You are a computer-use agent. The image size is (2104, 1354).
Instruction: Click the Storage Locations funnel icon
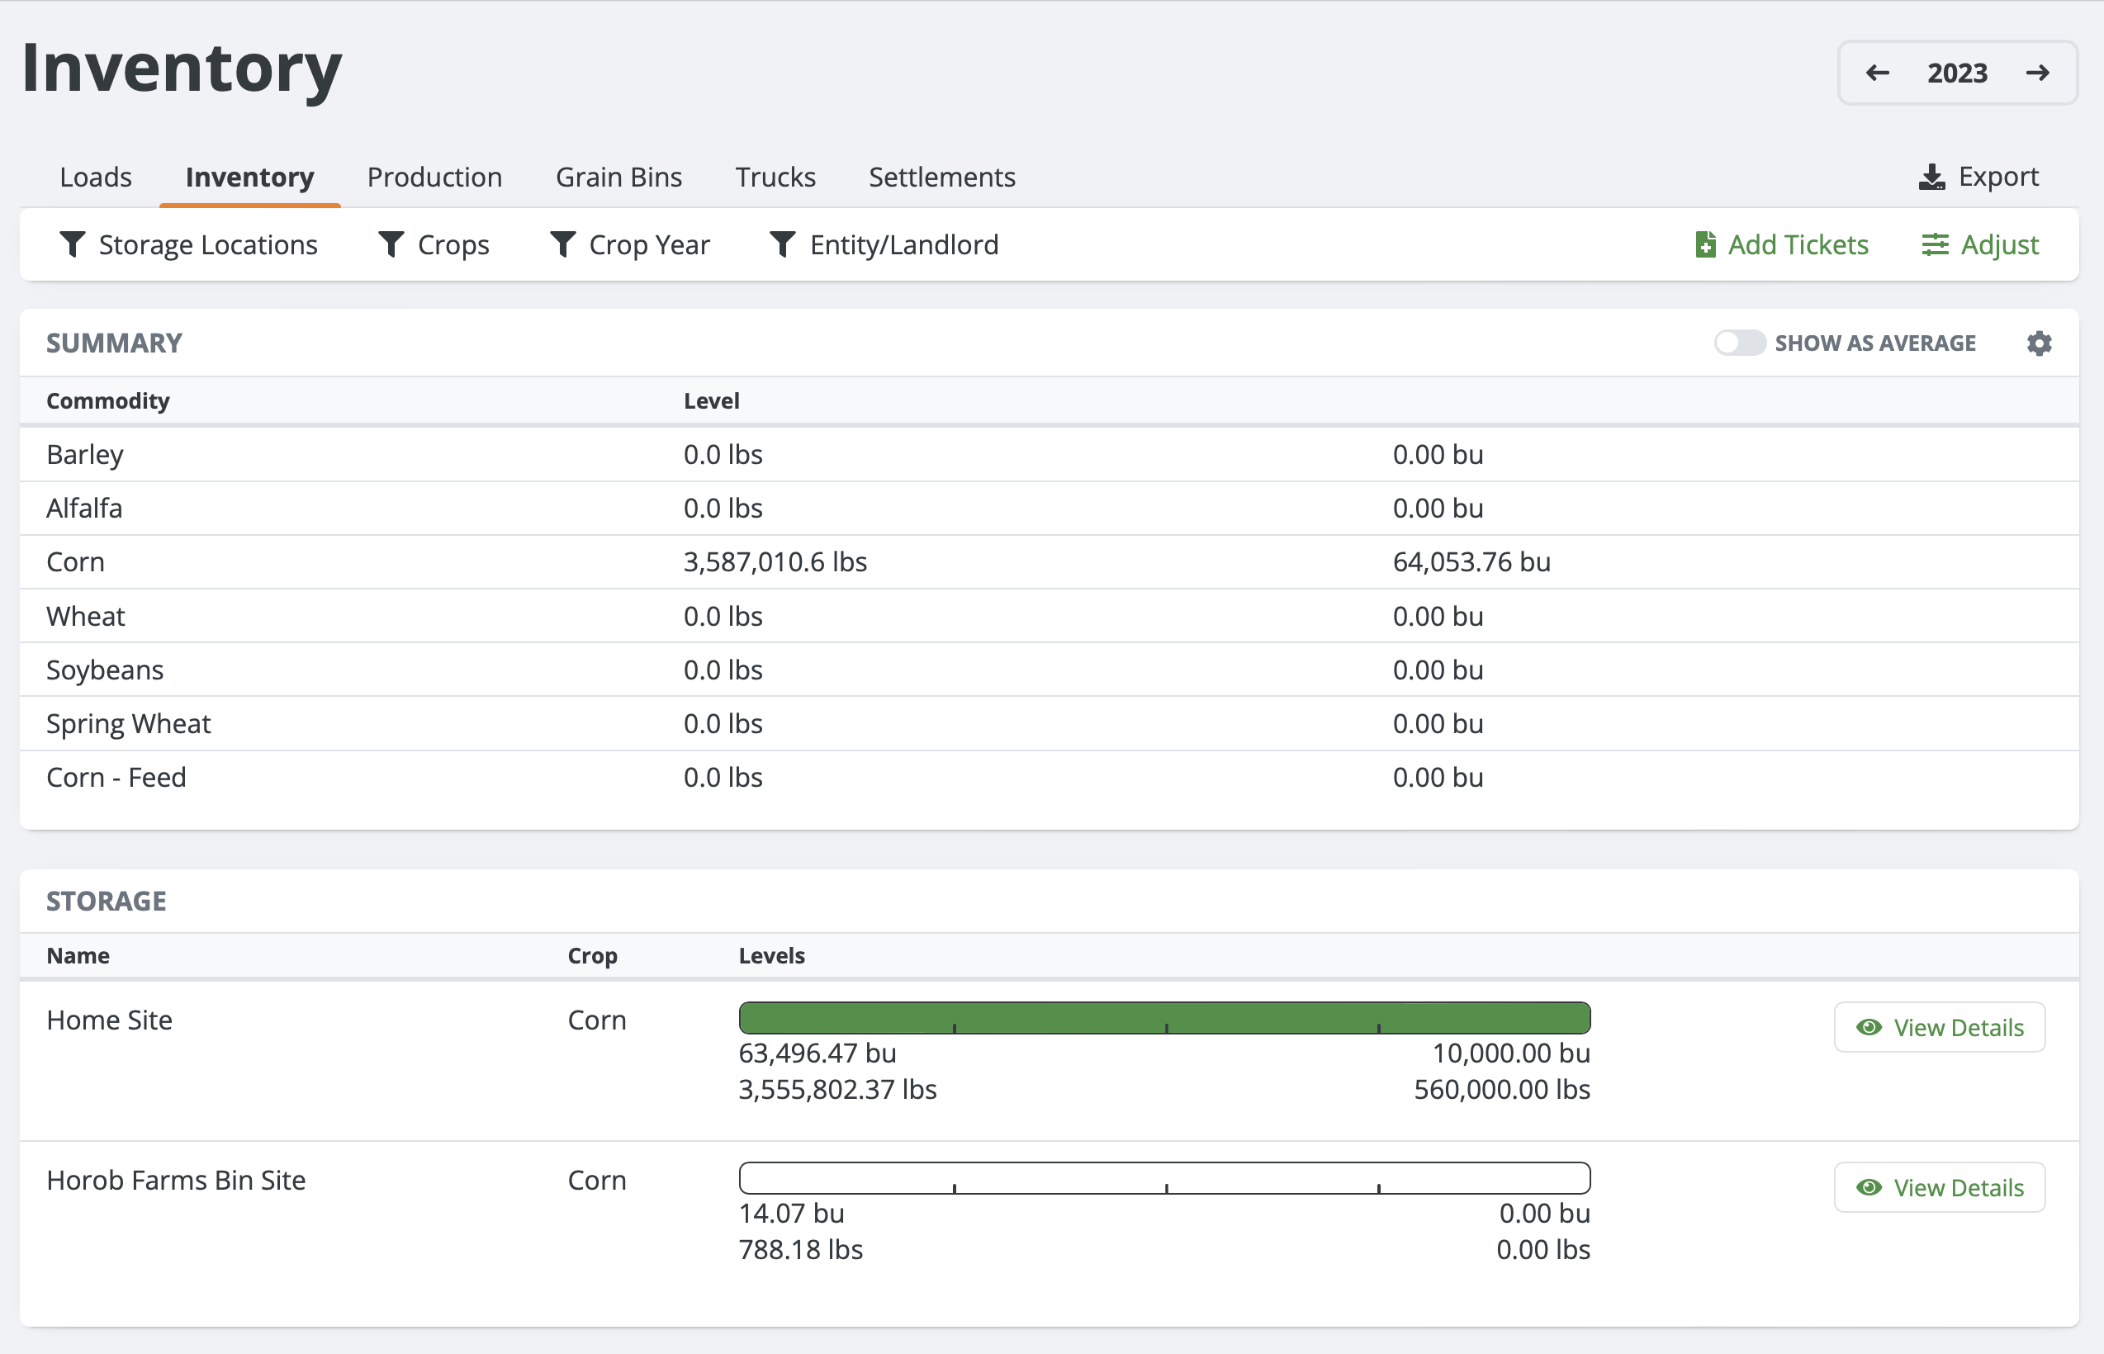pos(72,244)
